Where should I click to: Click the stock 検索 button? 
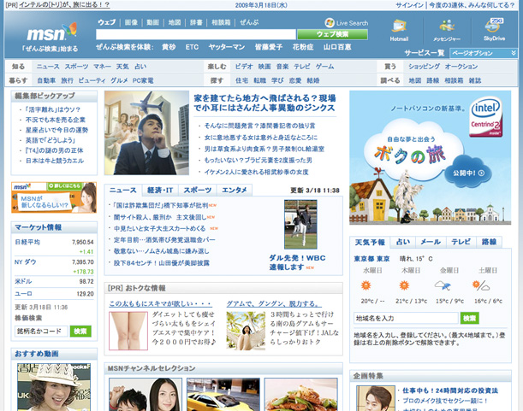click(x=80, y=332)
